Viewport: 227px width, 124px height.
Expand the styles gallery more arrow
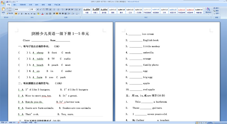coord(204,13)
